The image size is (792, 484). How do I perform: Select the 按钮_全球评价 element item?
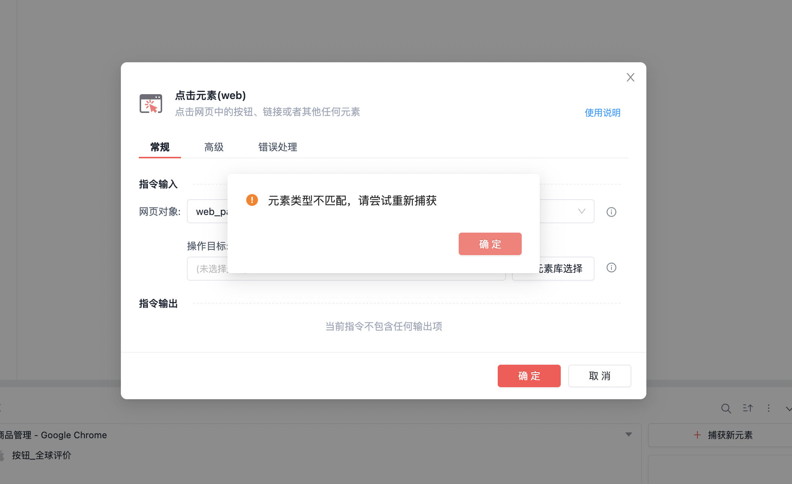click(41, 455)
